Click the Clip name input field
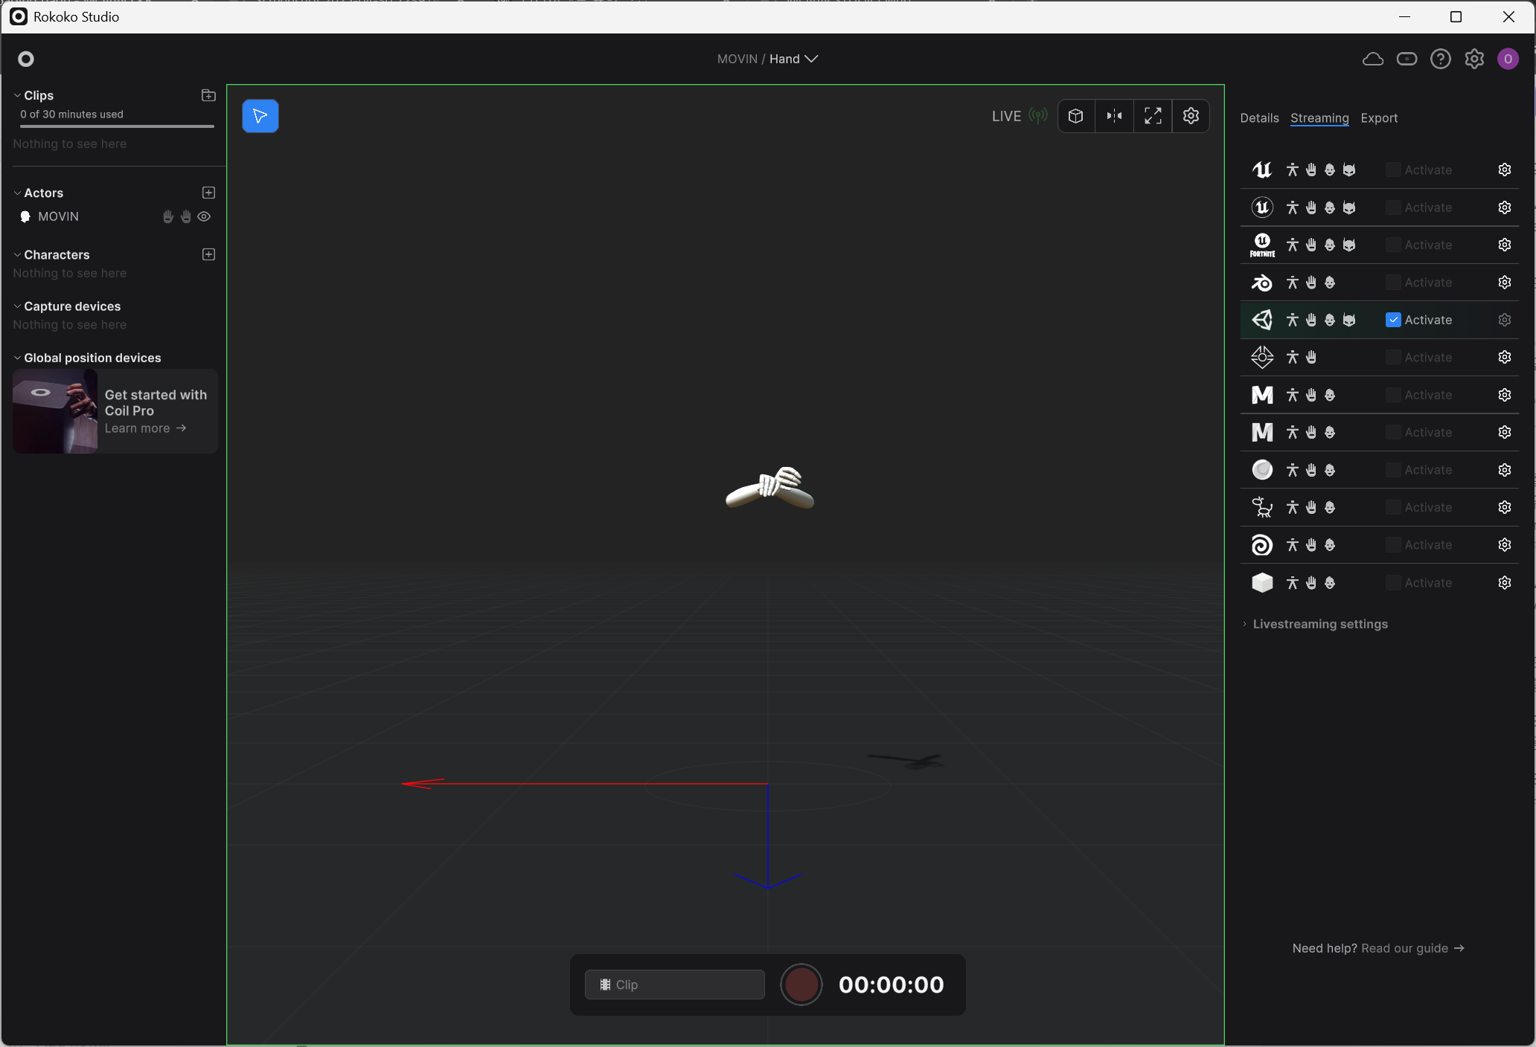This screenshot has height=1047, width=1536. (x=674, y=985)
